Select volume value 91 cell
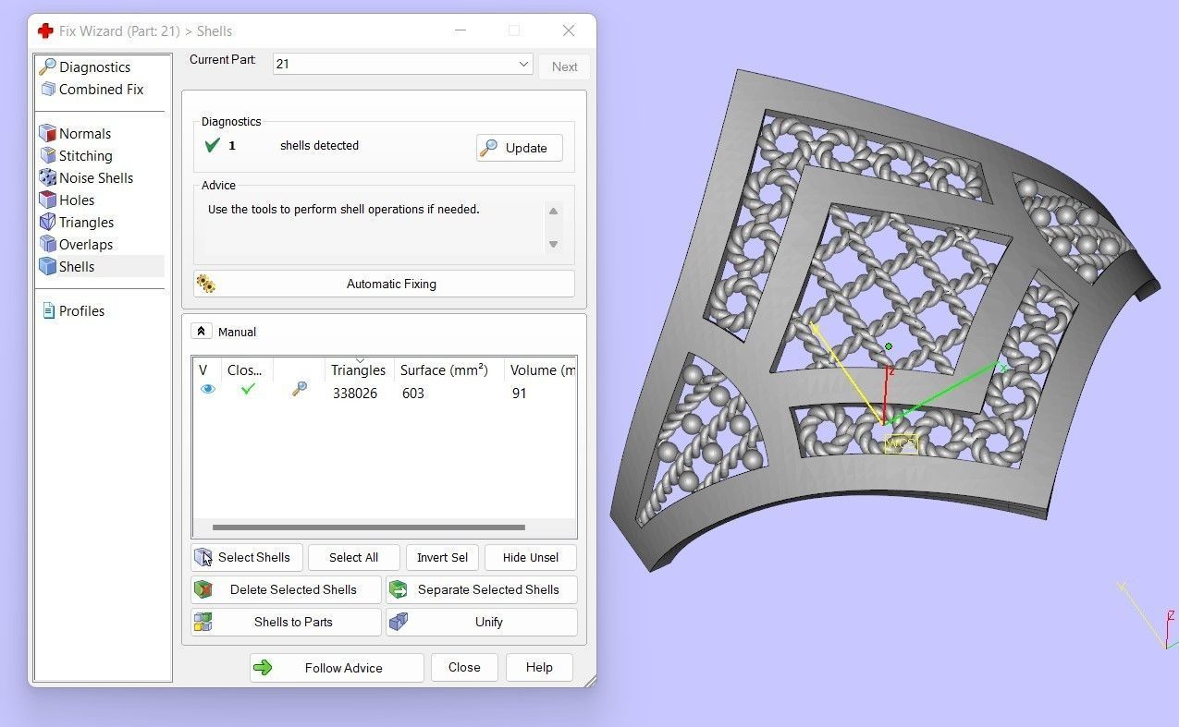 (519, 394)
